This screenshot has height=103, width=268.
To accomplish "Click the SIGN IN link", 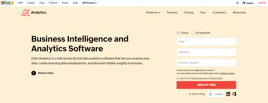I will coord(261,3).
